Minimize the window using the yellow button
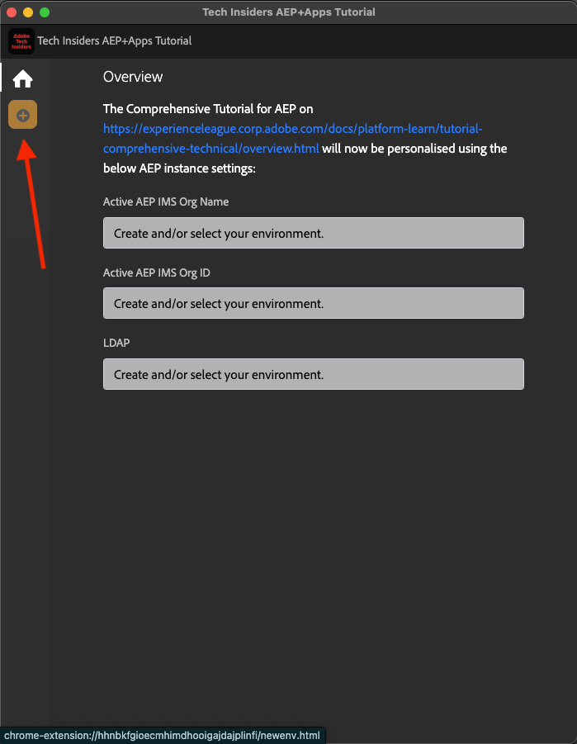Image resolution: width=577 pixels, height=744 pixels. click(x=28, y=12)
